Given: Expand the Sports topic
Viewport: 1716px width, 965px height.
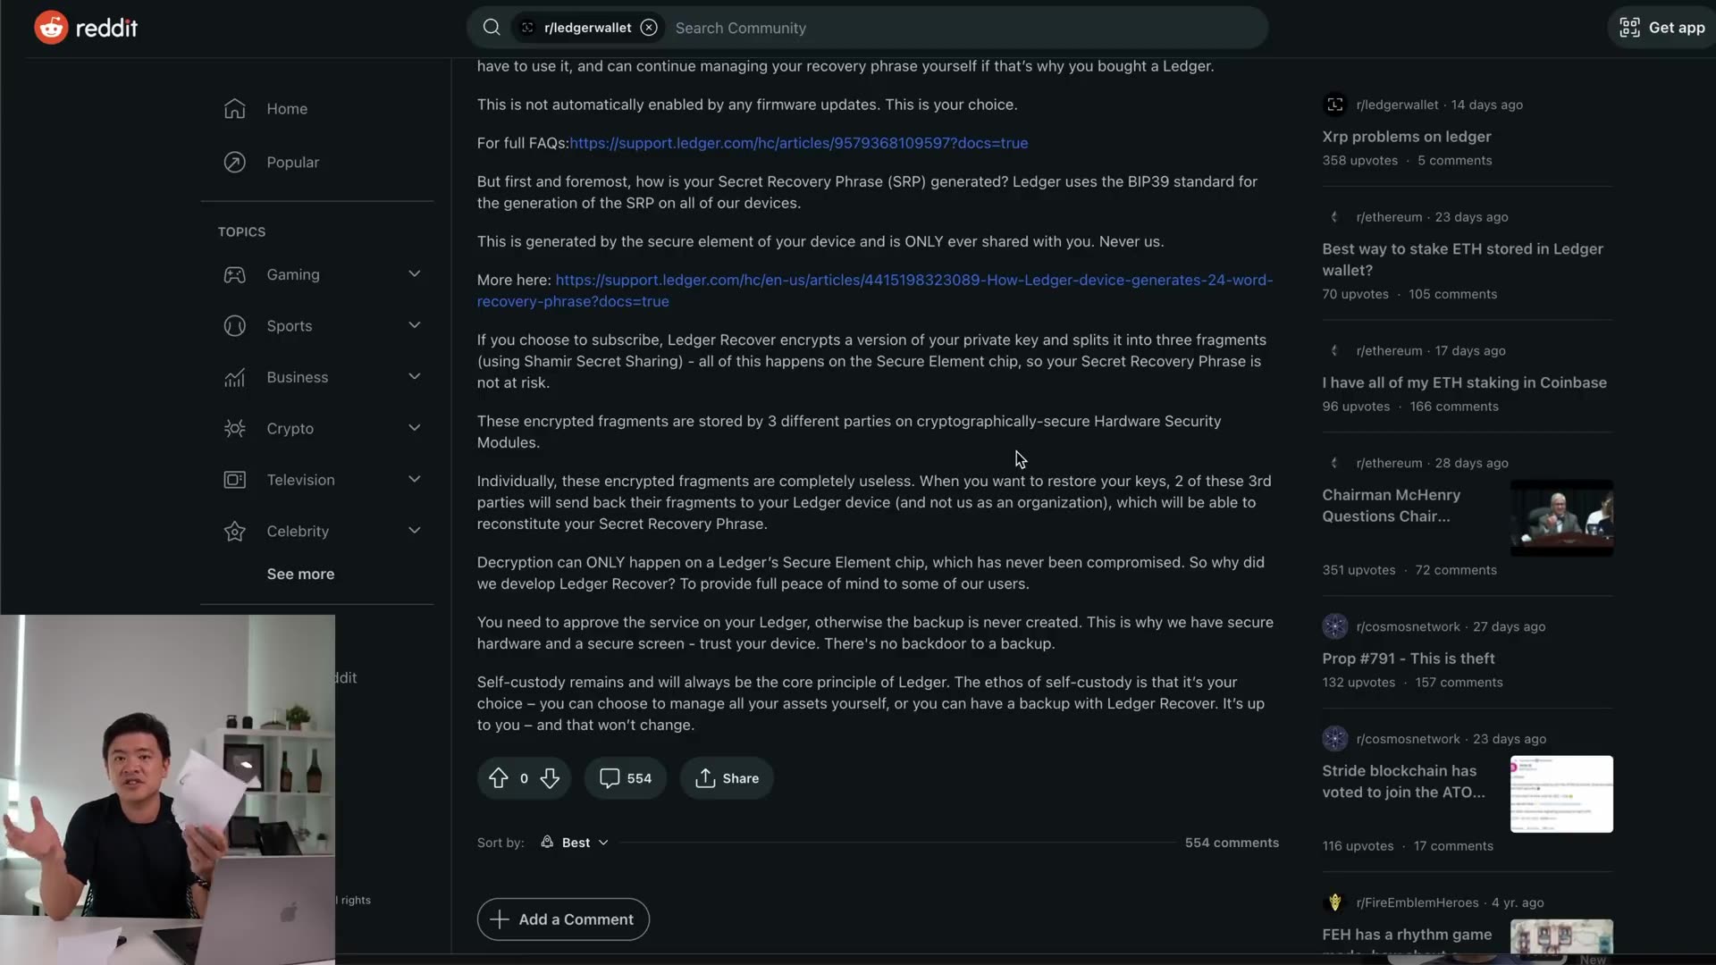Looking at the screenshot, I should [415, 325].
